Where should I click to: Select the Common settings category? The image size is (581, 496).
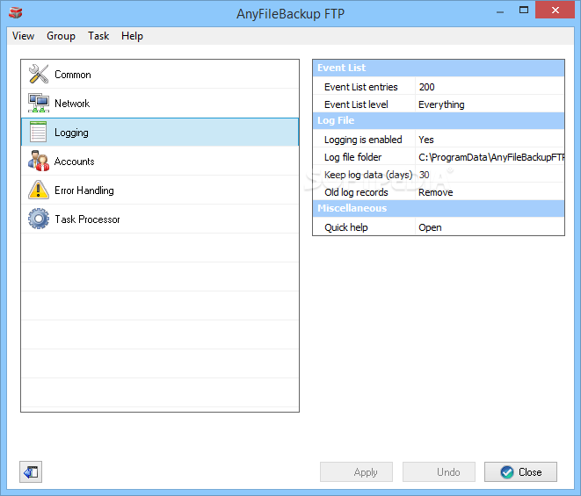pos(160,74)
